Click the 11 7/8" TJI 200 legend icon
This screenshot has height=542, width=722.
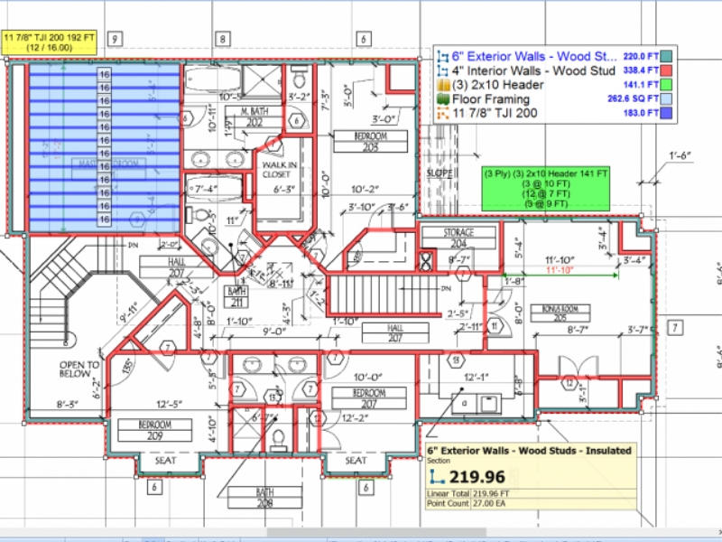(x=442, y=114)
